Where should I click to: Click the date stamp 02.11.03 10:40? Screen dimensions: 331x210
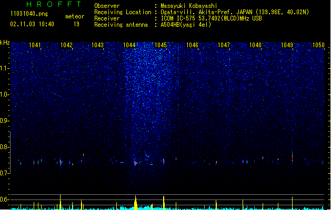pos(32,24)
